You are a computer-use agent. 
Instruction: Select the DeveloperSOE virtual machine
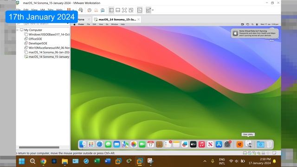tap(36, 43)
